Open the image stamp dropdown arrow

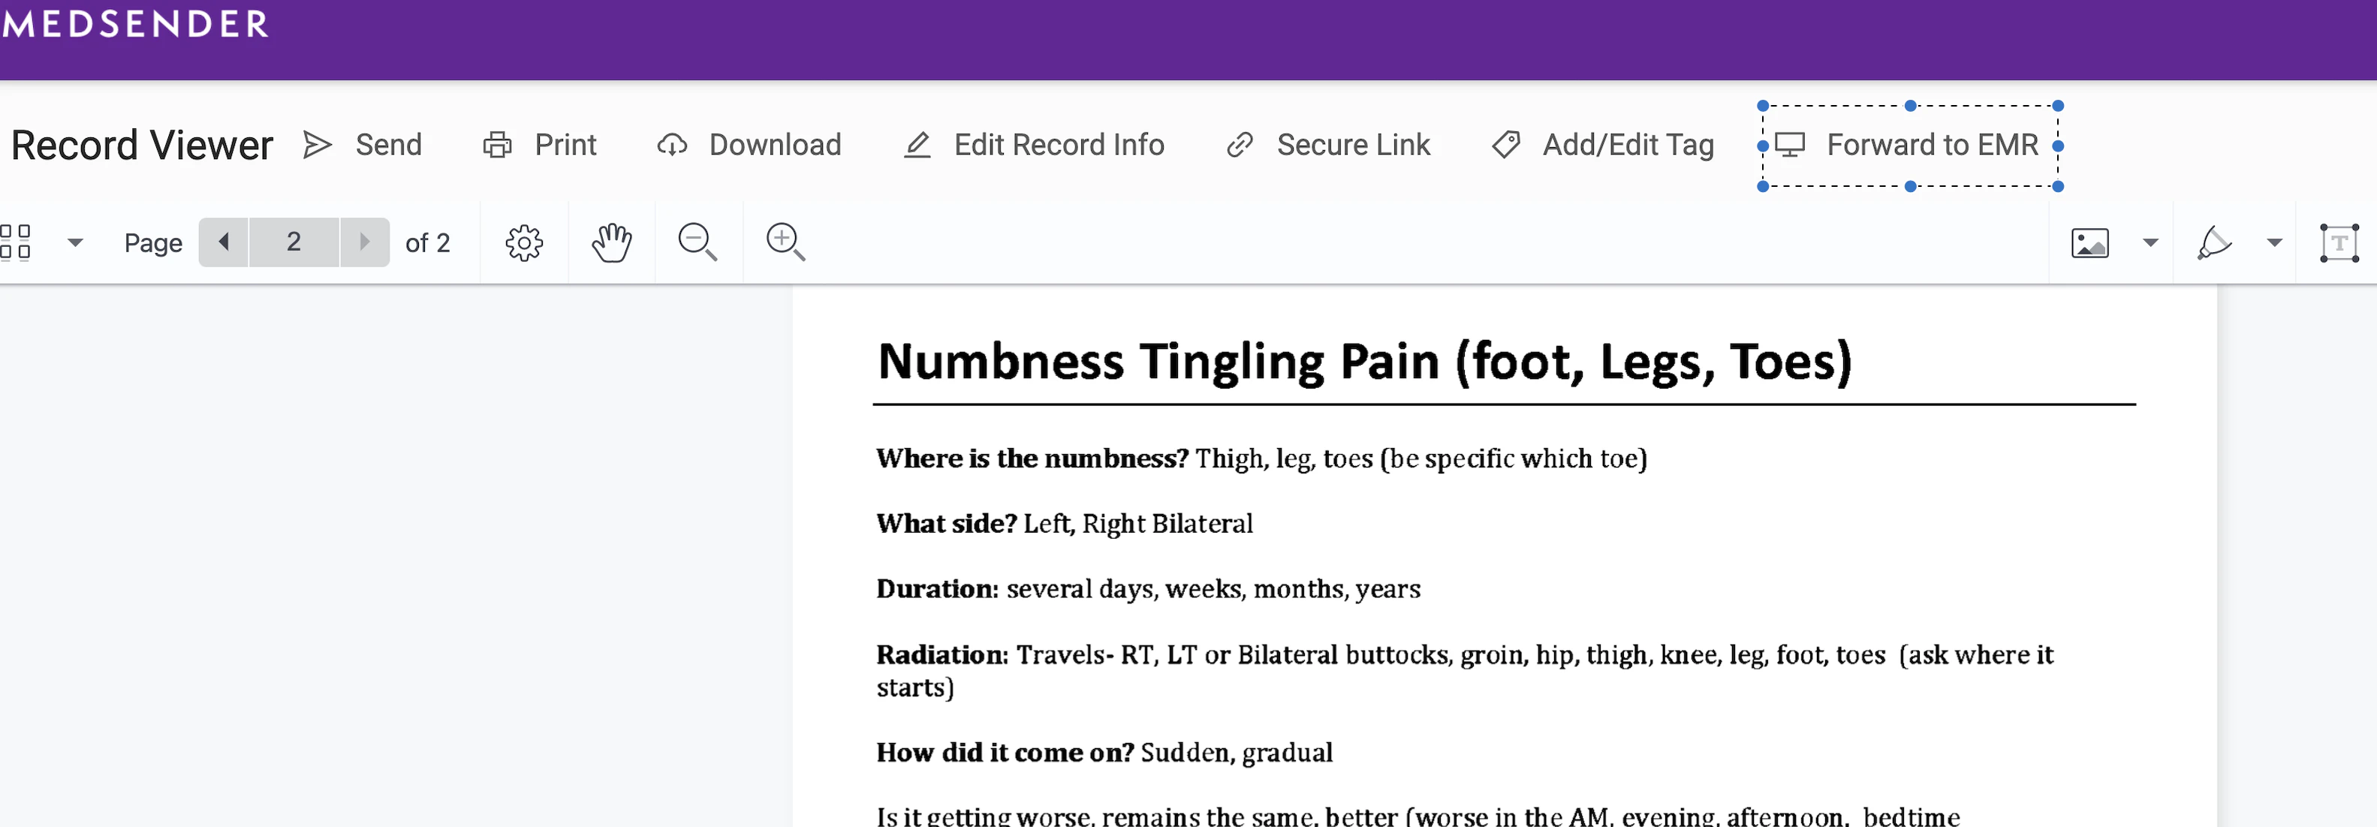pyautogui.click(x=2150, y=242)
